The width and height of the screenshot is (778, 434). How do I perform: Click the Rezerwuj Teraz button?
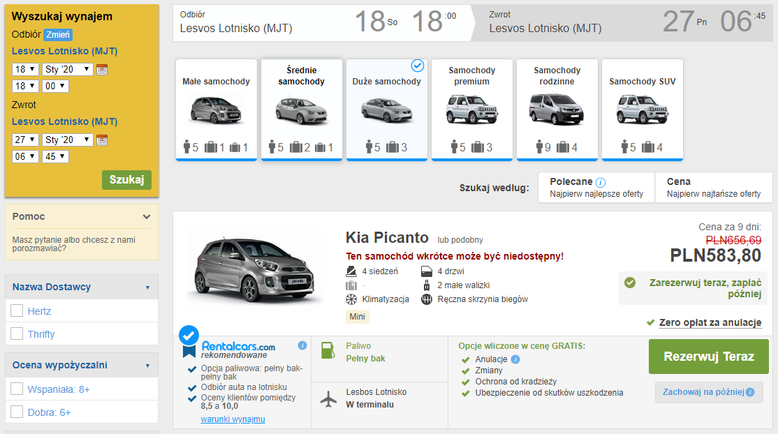coord(709,356)
